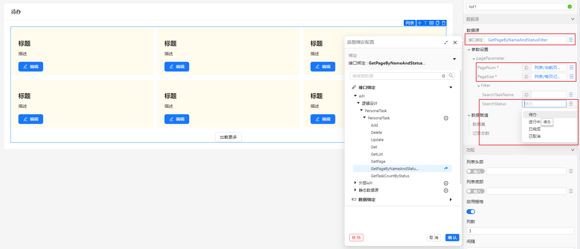The width and height of the screenshot is (580, 249).
Task: Open binding settings for PageSize
Action: pyautogui.click(x=572, y=77)
